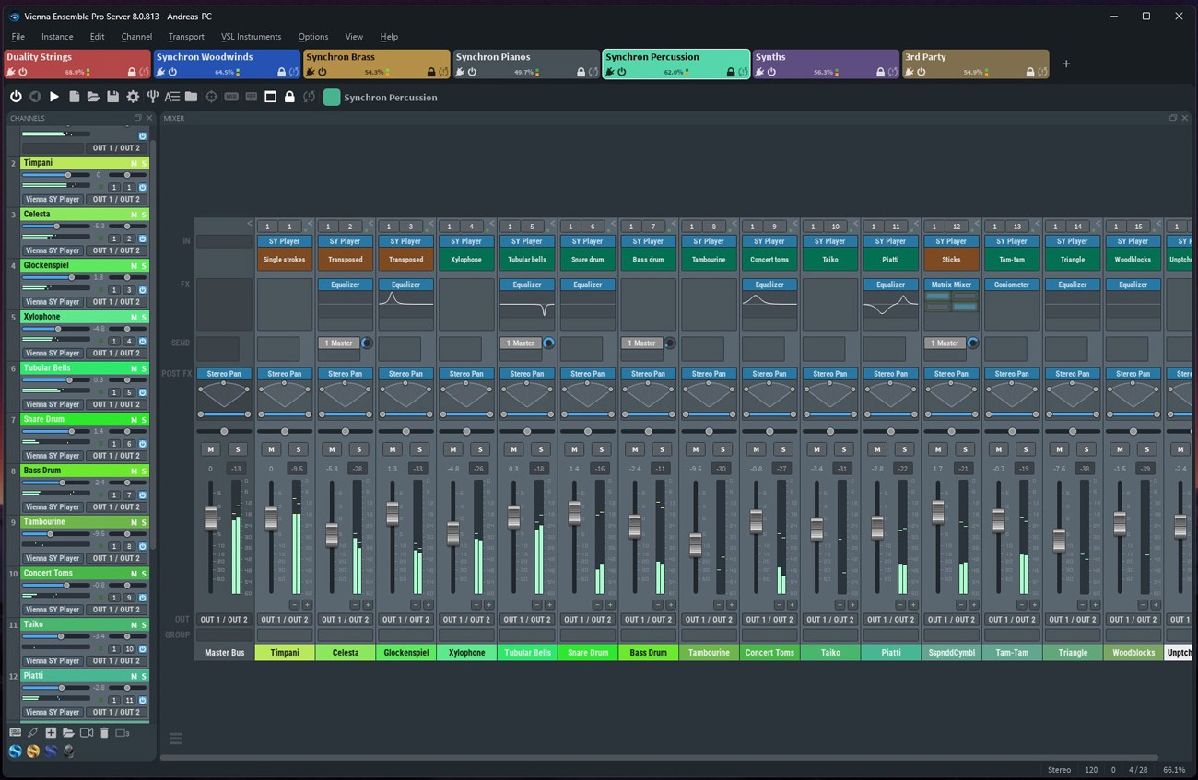Mute the Master Bus strip
Image resolution: width=1198 pixels, height=780 pixels.
point(210,449)
